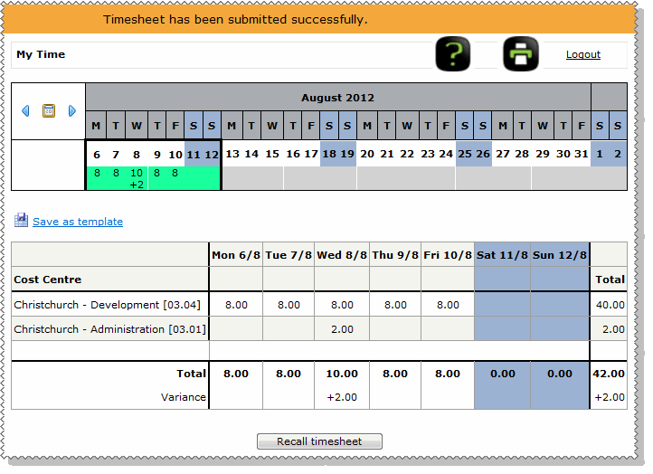Select calendar day 24

click(446, 154)
